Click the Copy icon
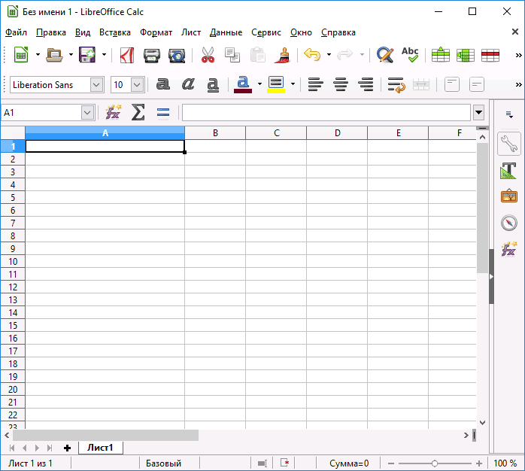This screenshot has height=471, width=525. [x=232, y=55]
